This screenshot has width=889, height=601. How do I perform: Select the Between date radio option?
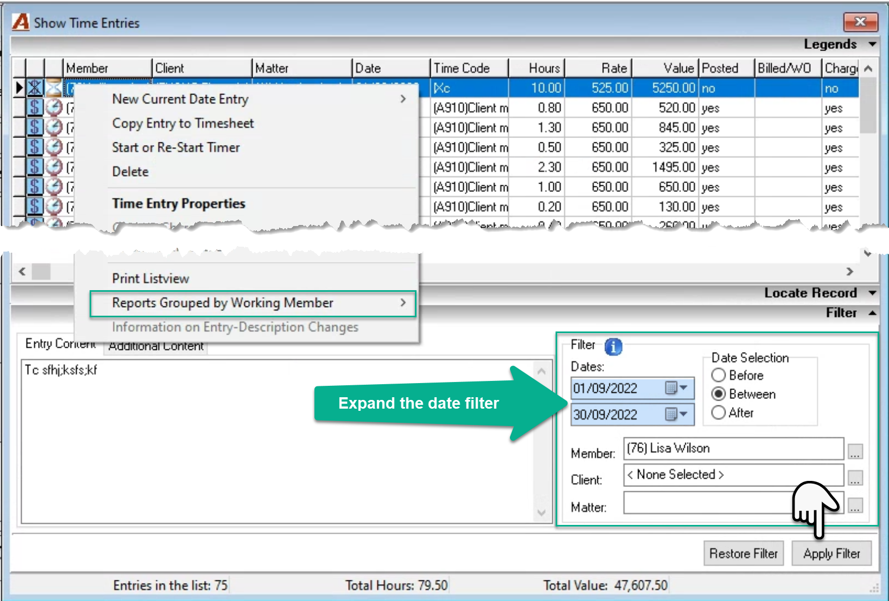tap(718, 394)
